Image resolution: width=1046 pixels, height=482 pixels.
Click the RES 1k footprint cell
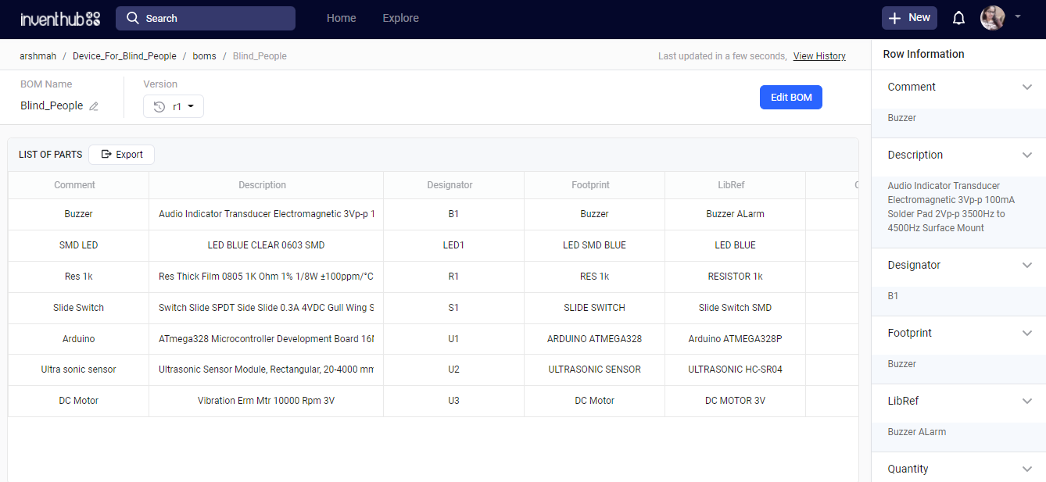point(594,277)
